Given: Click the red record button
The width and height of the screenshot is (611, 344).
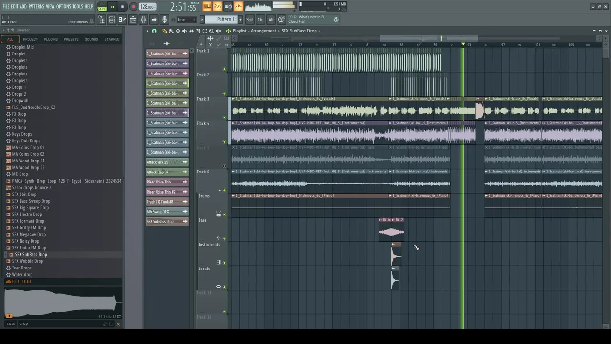Looking at the screenshot, I should [133, 7].
